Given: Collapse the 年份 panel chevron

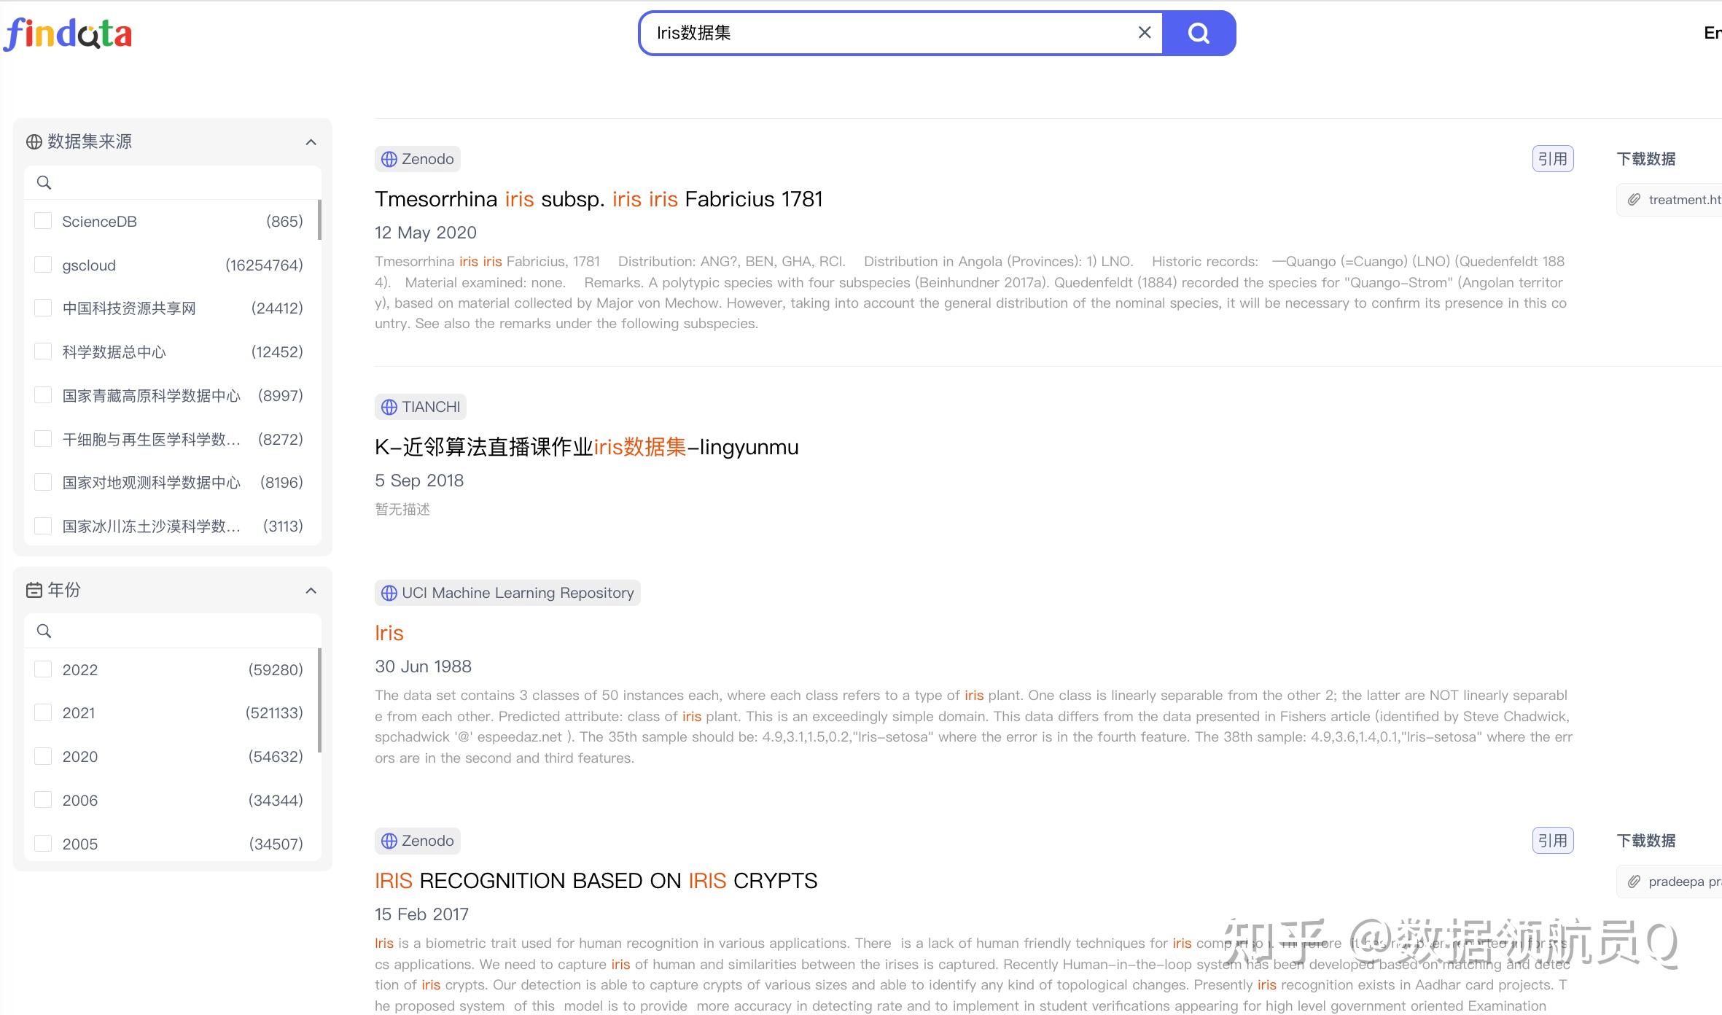Looking at the screenshot, I should coord(311,590).
